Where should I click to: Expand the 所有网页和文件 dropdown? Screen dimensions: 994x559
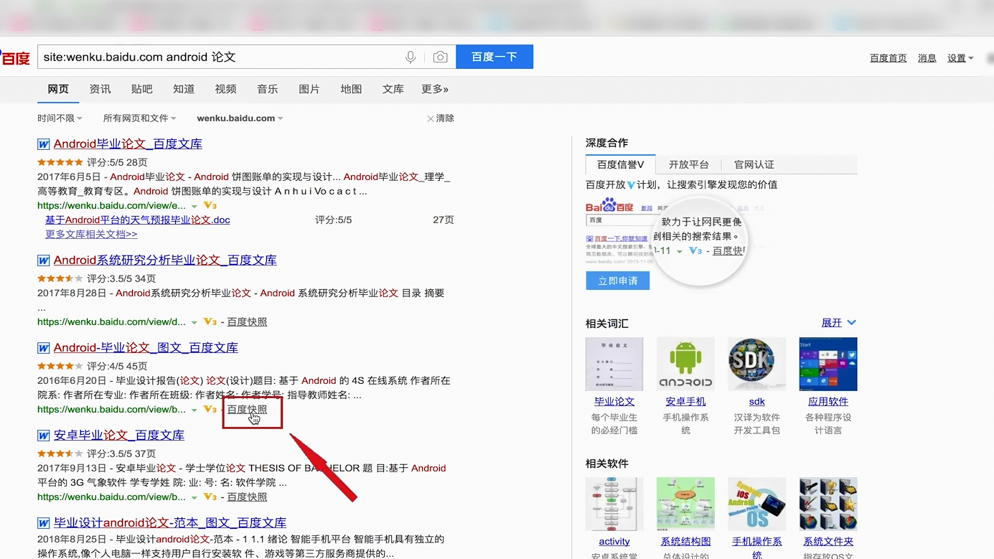tap(139, 118)
